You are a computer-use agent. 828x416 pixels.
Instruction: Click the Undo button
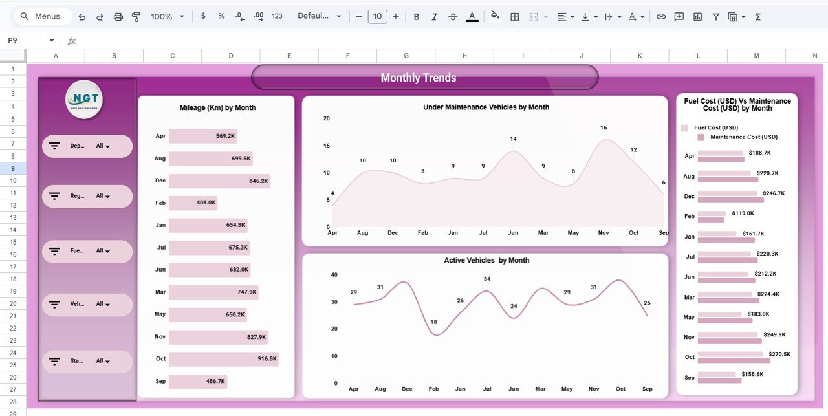tap(82, 16)
